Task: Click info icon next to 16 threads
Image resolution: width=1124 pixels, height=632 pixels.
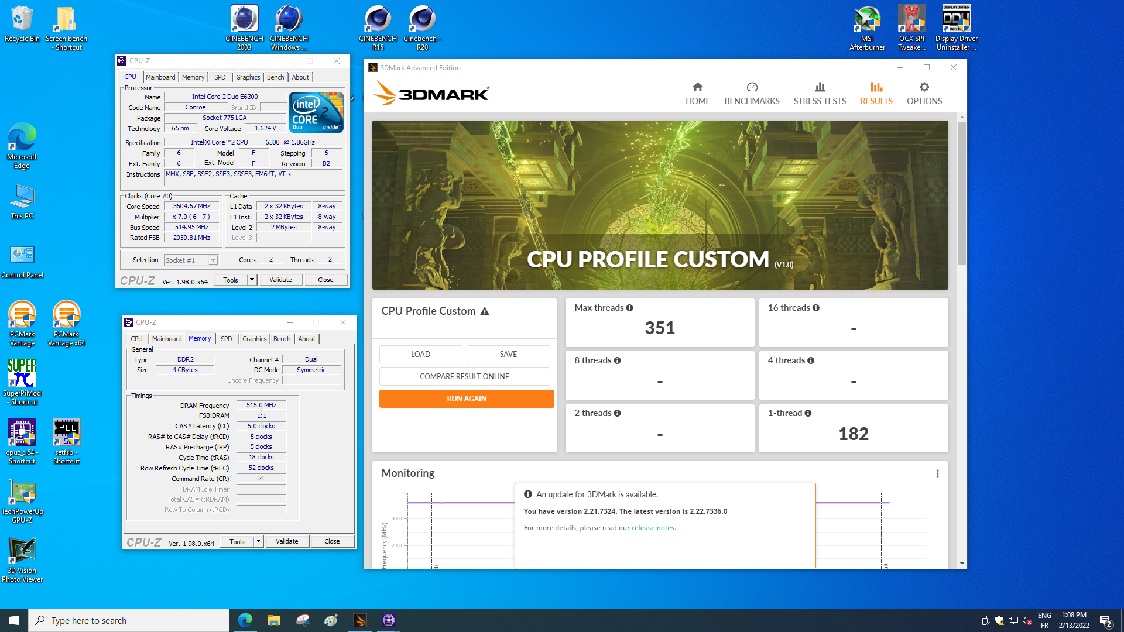Action: click(815, 308)
